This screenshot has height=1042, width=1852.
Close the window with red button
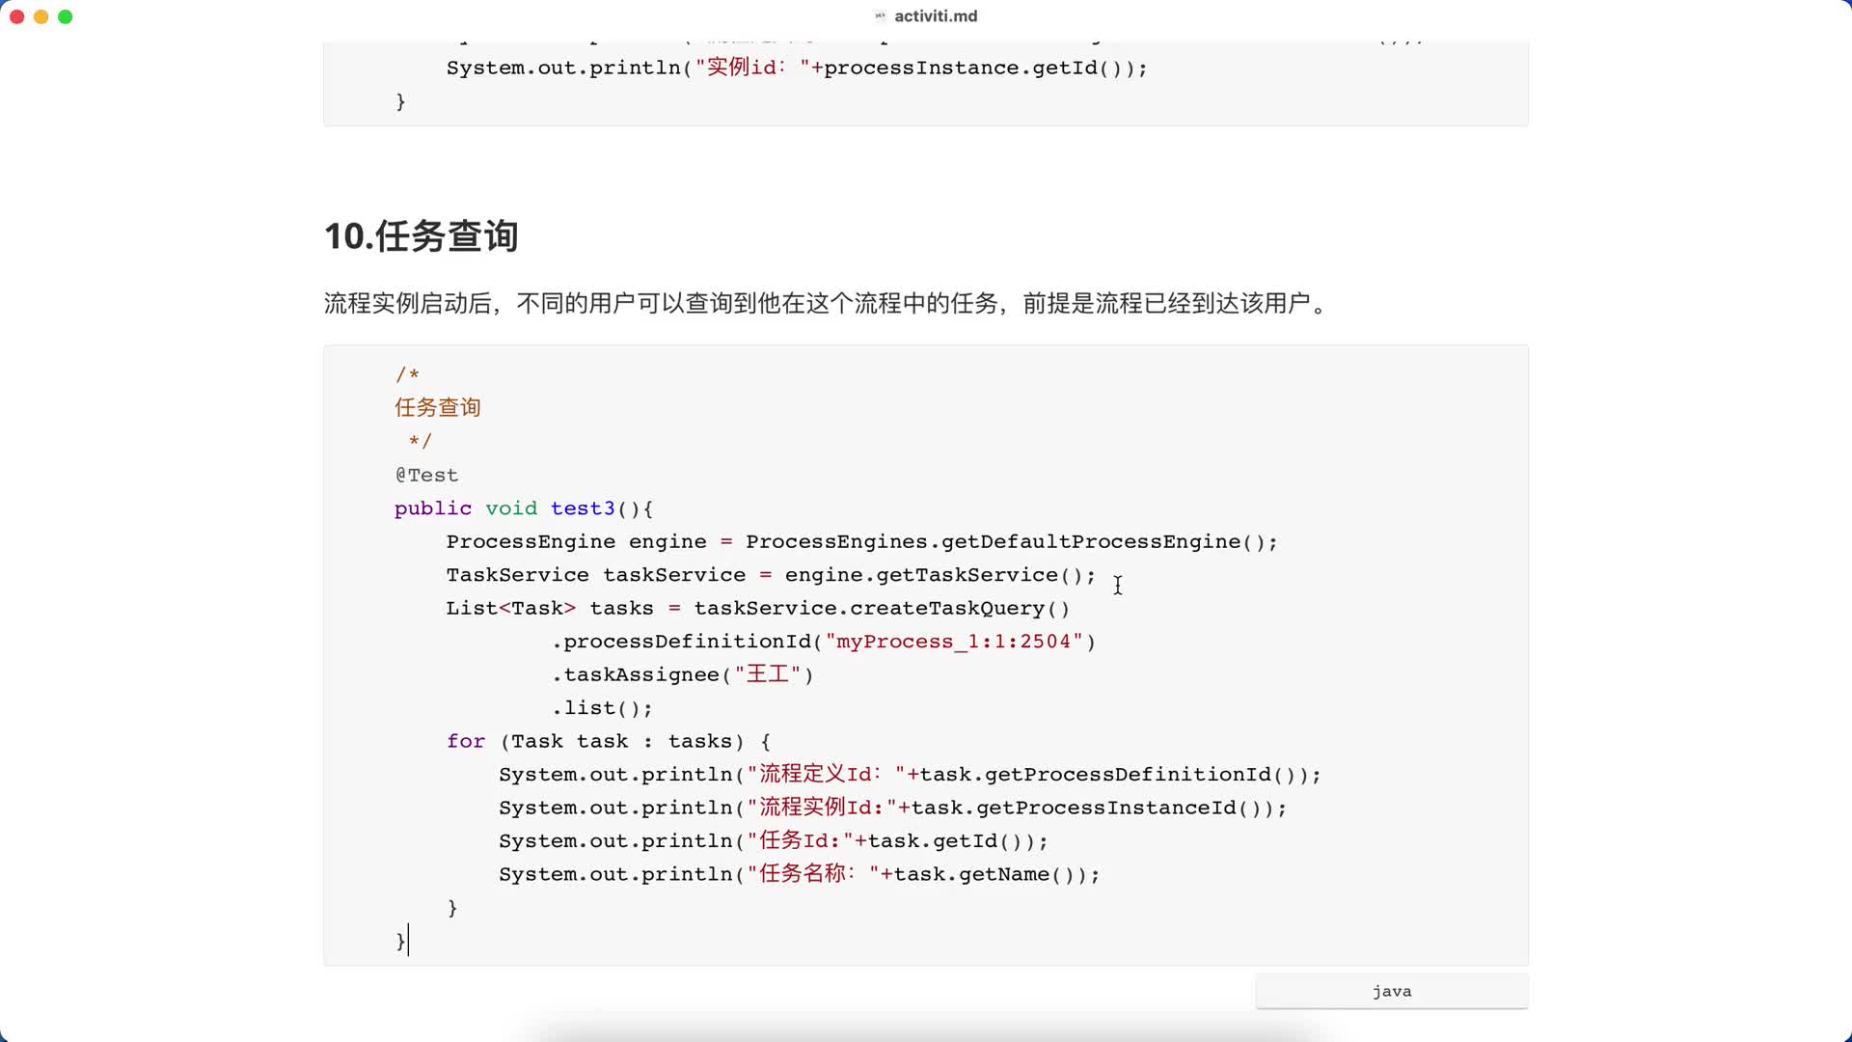pyautogui.click(x=16, y=16)
